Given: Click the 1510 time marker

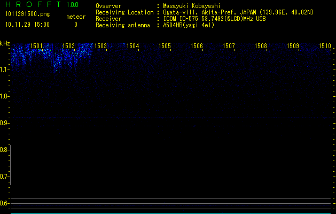Looking at the screenshot, I should pos(325,46).
